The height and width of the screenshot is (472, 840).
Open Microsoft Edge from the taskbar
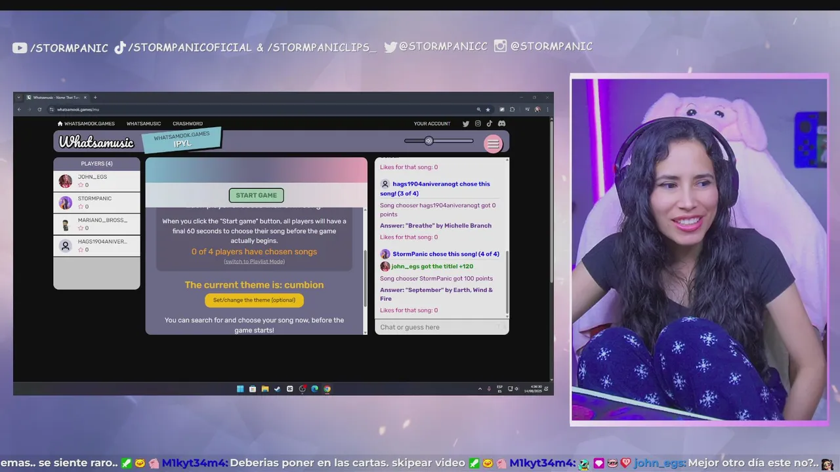[x=314, y=389]
